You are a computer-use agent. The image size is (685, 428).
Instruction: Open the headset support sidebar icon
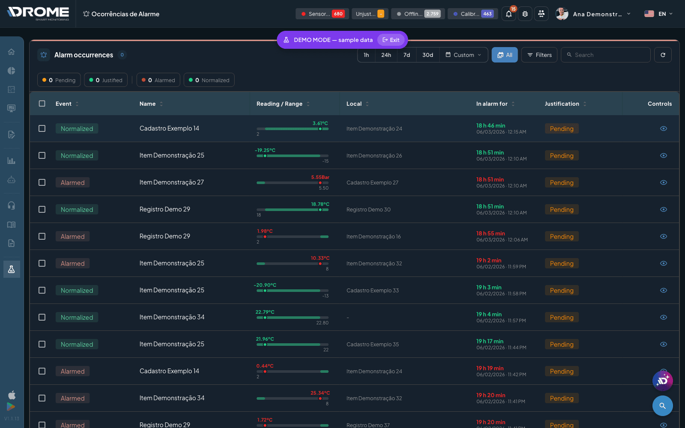(12, 206)
